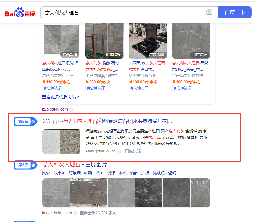Click the Baidu logo

point(20,13)
